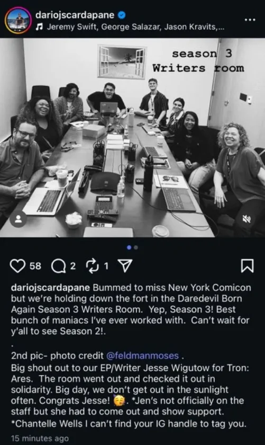Like the post with heart icon
The image size is (265, 445).
click(x=17, y=266)
